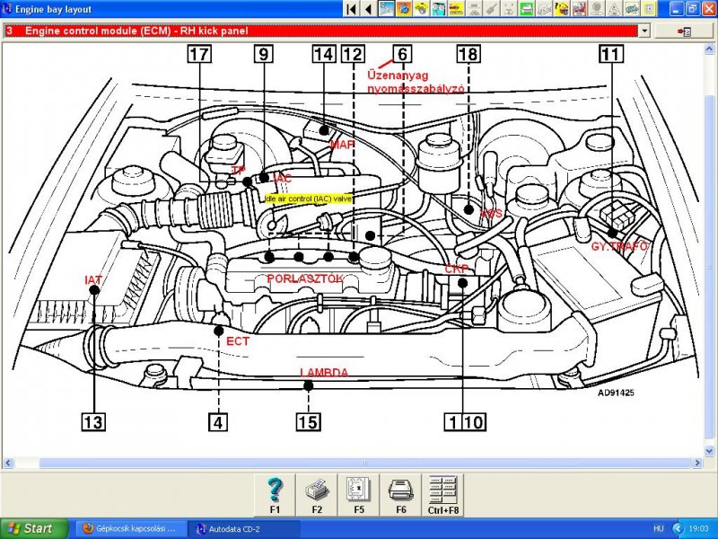This screenshot has height=539, width=718.
Task: Open the key programming toolbar icon
Action: pos(632,9)
